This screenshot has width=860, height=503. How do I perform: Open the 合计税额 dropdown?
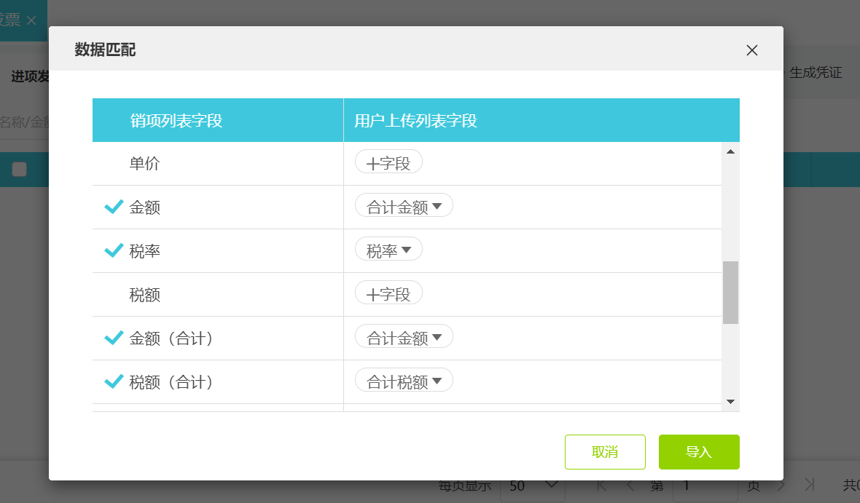pyautogui.click(x=403, y=379)
